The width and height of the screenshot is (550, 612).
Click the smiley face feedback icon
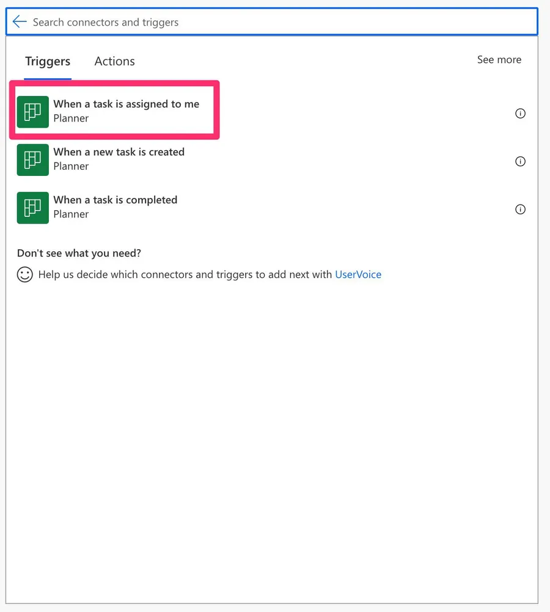pos(24,274)
